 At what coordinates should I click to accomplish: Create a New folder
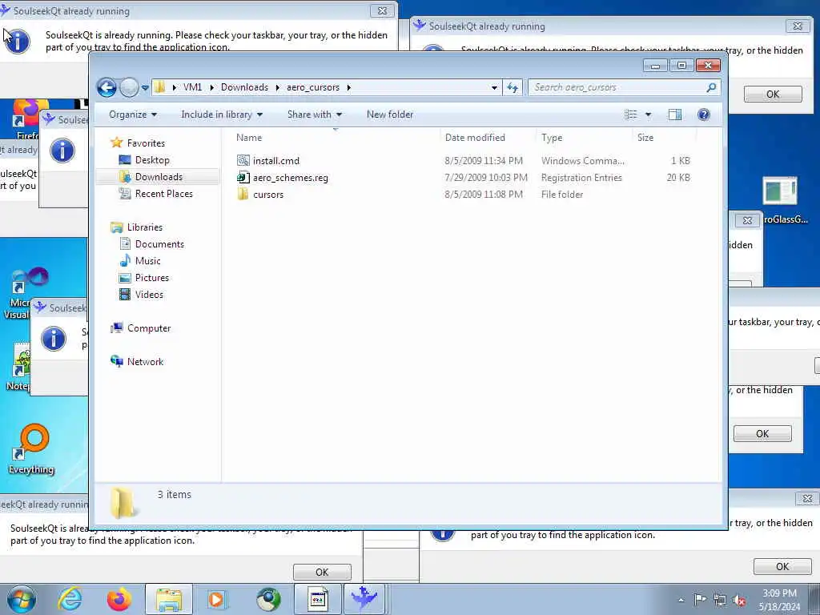coord(390,115)
